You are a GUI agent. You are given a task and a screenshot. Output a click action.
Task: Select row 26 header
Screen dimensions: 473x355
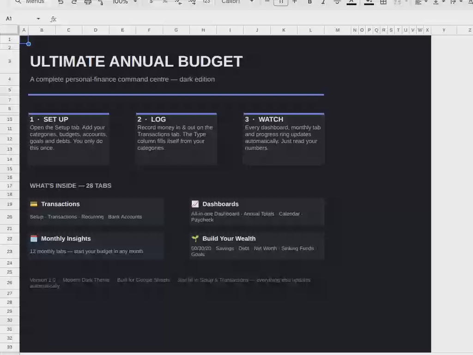pyautogui.click(x=10, y=283)
